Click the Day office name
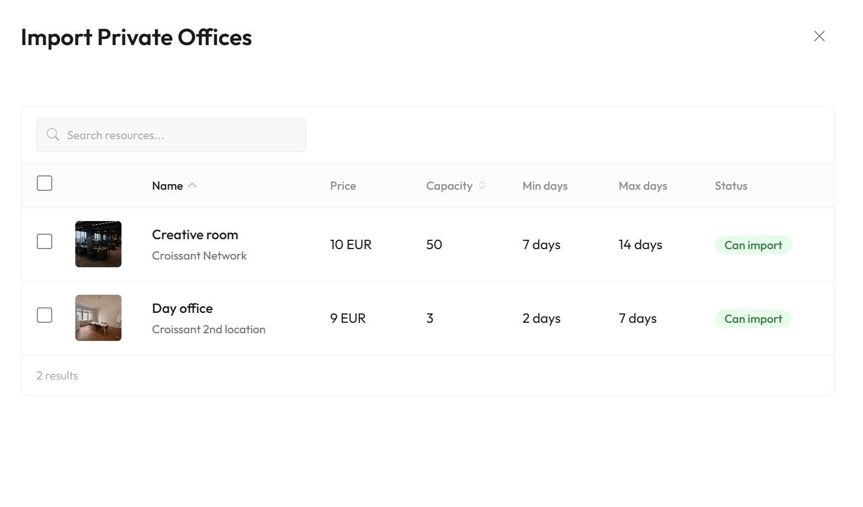The image size is (863, 507). 182,308
